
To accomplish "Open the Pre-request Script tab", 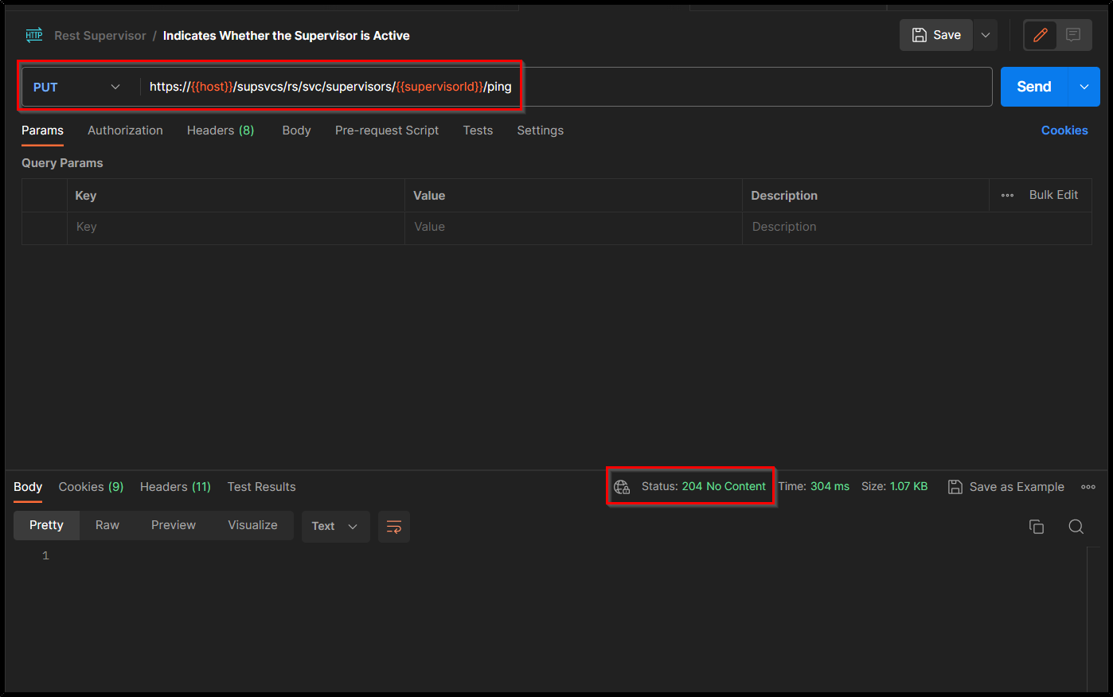I will 387,130.
